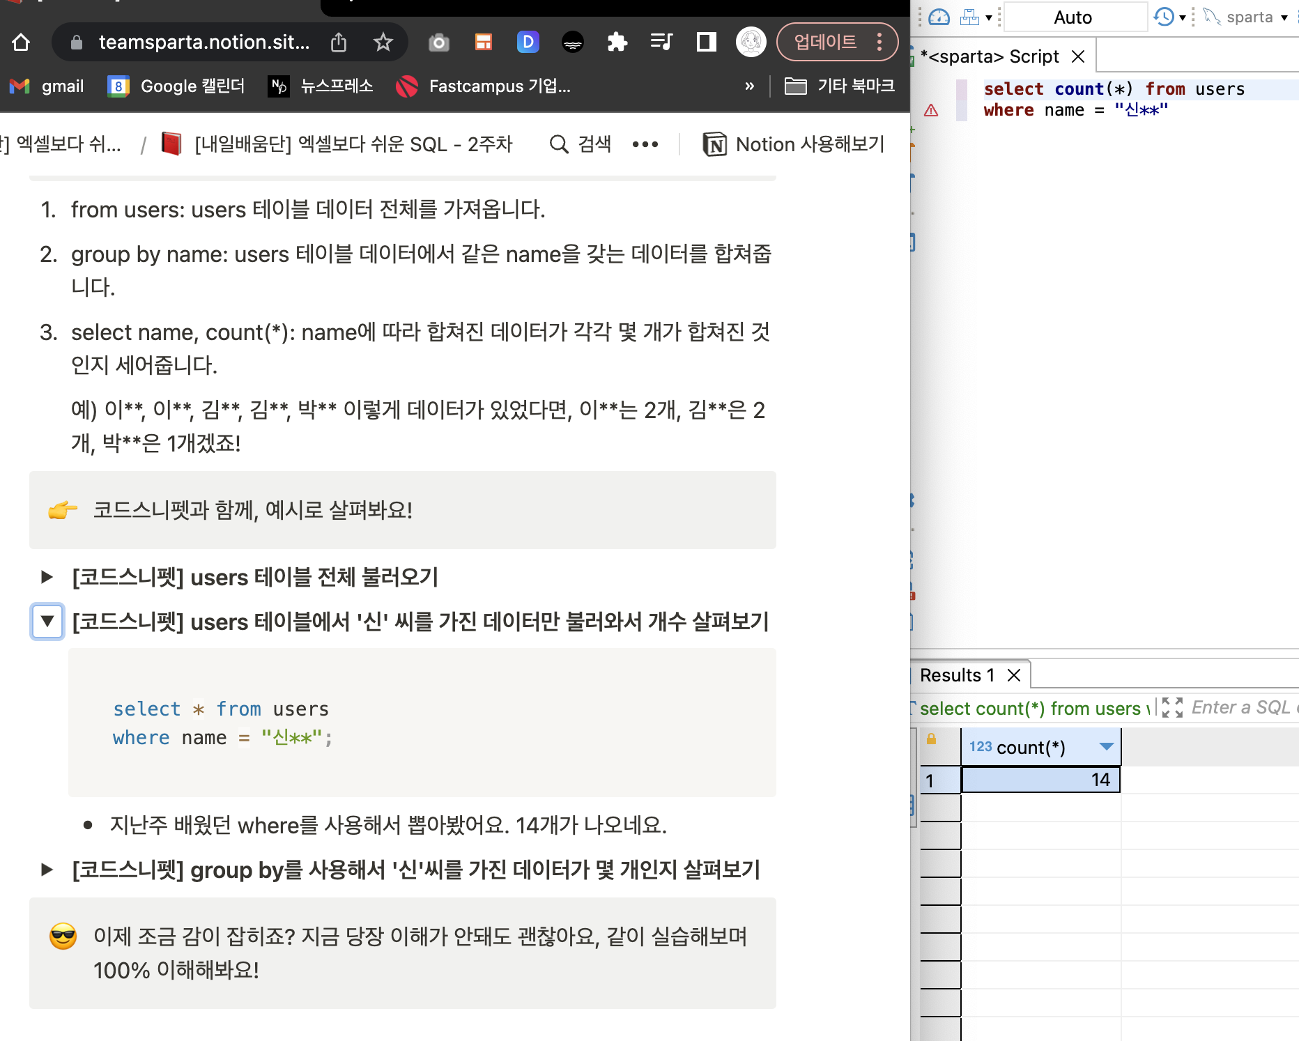Close the <sparta> Script tab

[x=1078, y=56]
